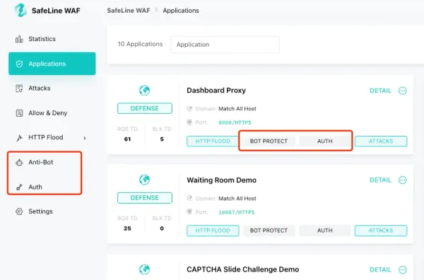Screen dimensions: 424x280
Task: Click ATTACKS on Dashboard Proxy
Action: coord(381,141)
